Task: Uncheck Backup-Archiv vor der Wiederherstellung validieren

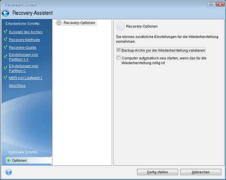Action: pos(119,50)
